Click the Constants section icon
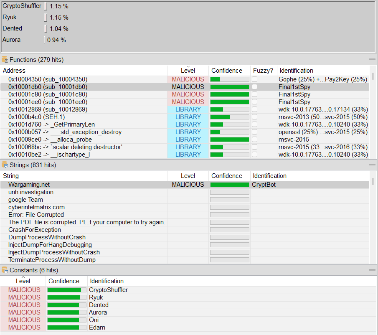This screenshot has height=335, width=378. pyautogui.click(x=5, y=270)
